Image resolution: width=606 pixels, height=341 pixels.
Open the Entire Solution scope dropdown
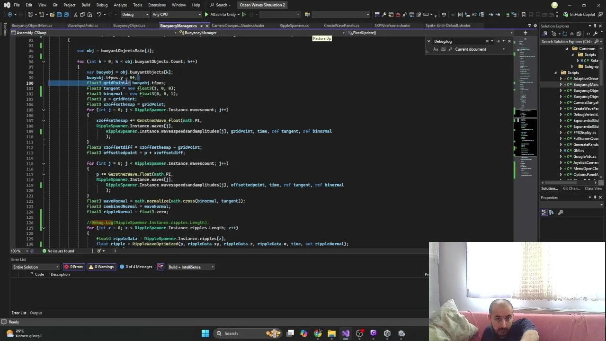[x=36, y=267]
